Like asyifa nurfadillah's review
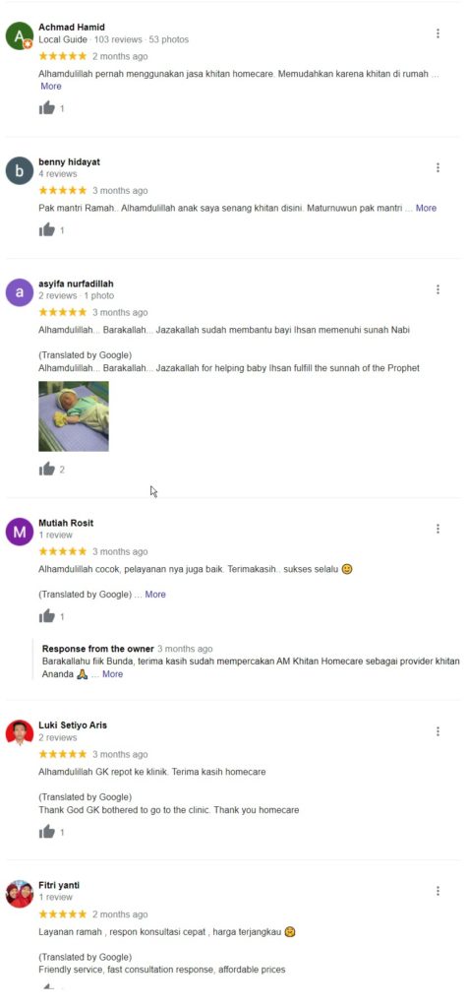The image size is (468, 1008). tap(47, 470)
